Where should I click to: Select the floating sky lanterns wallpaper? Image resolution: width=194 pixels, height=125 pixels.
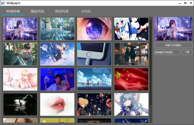(x=94, y=104)
